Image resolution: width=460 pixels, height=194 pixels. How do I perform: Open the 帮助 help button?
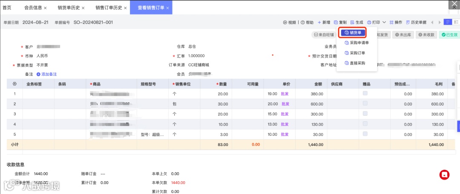(x=307, y=22)
